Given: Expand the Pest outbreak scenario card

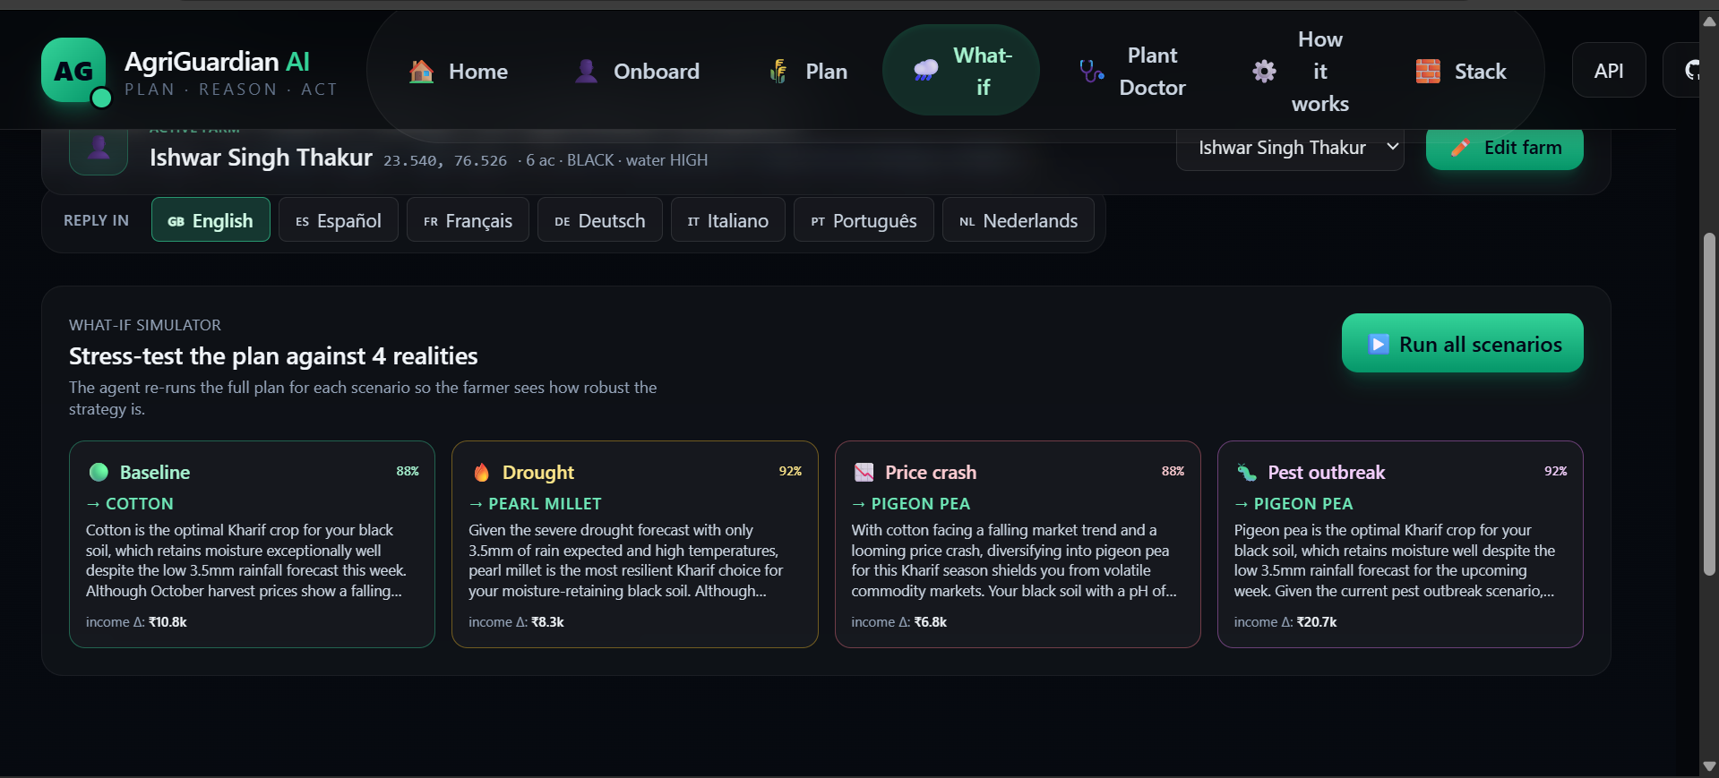Looking at the screenshot, I should [1400, 544].
